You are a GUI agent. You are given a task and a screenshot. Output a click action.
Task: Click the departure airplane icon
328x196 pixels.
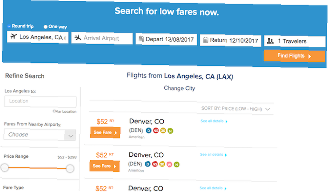(x=13, y=36)
